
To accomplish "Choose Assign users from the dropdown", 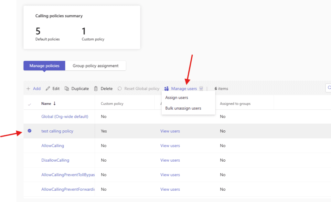I will point(176,97).
